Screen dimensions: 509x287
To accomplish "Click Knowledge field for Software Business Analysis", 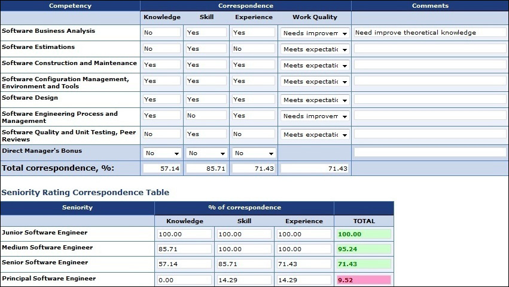I will coord(161,32).
